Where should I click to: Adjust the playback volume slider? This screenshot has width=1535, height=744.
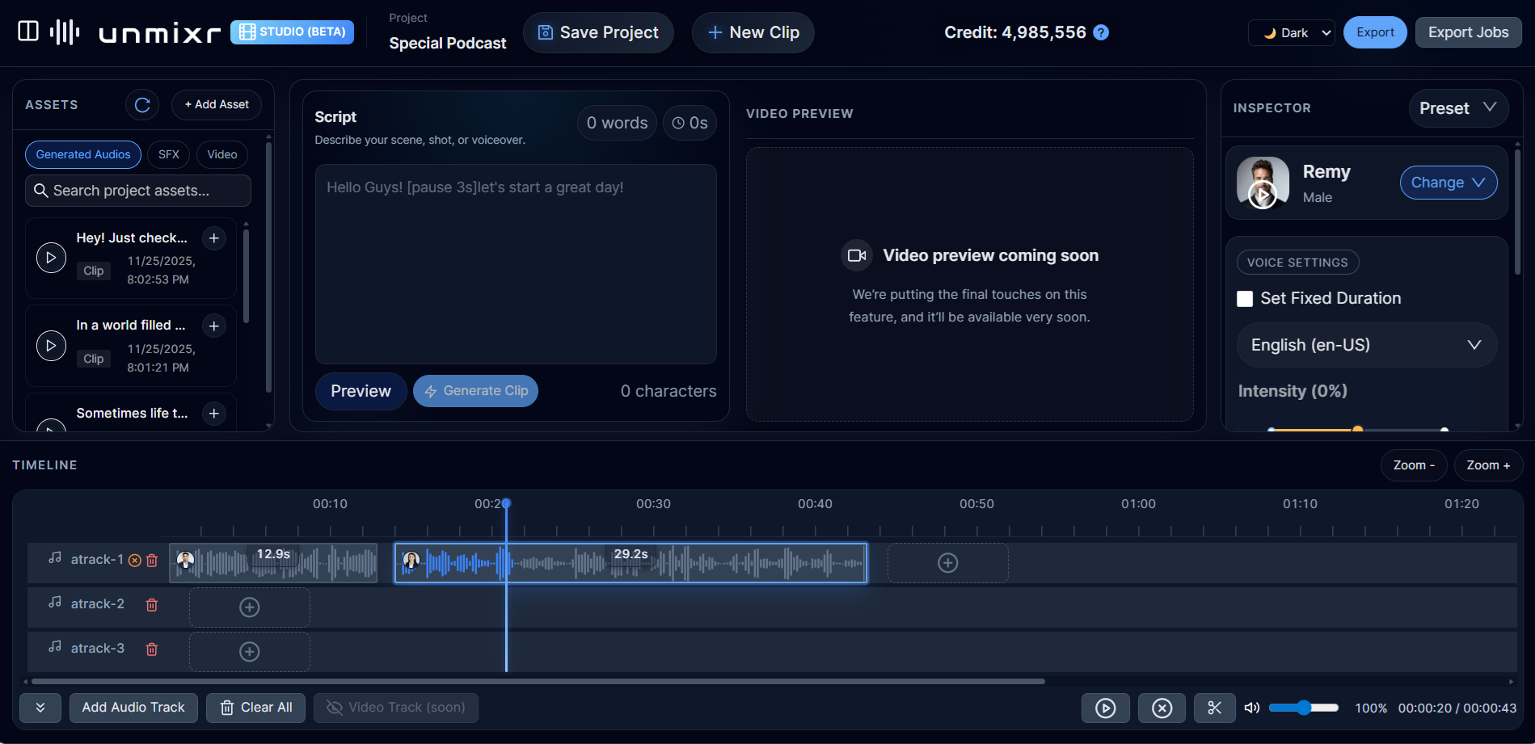1303,707
